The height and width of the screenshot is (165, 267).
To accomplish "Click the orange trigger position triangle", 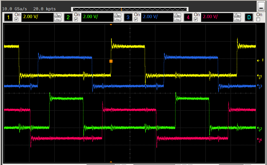I will click(111, 24).
